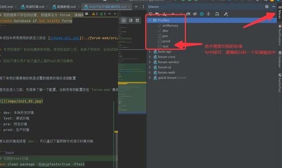The width and height of the screenshot is (282, 168).
Task: Open the schema-all.sql link
Action: (x=65, y=38)
